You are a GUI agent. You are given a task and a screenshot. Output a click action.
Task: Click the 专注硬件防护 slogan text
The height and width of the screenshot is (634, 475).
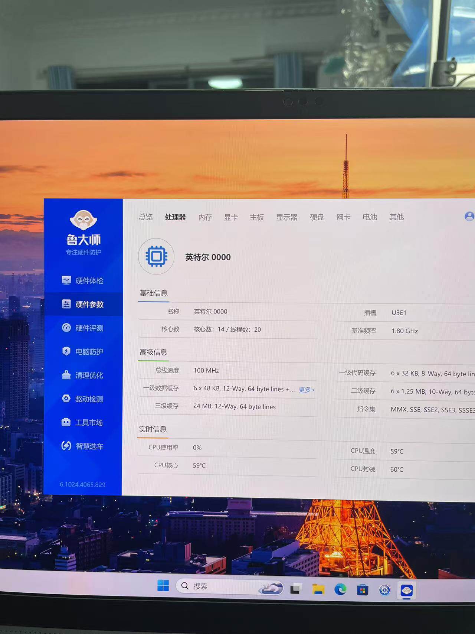click(83, 253)
